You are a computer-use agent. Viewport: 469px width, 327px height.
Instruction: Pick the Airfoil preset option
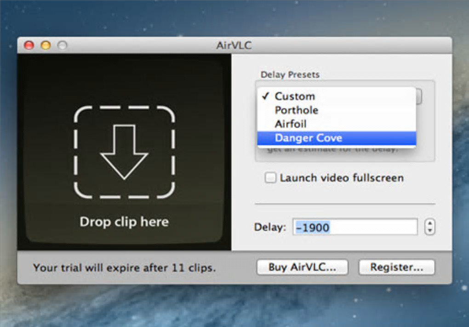coord(337,124)
